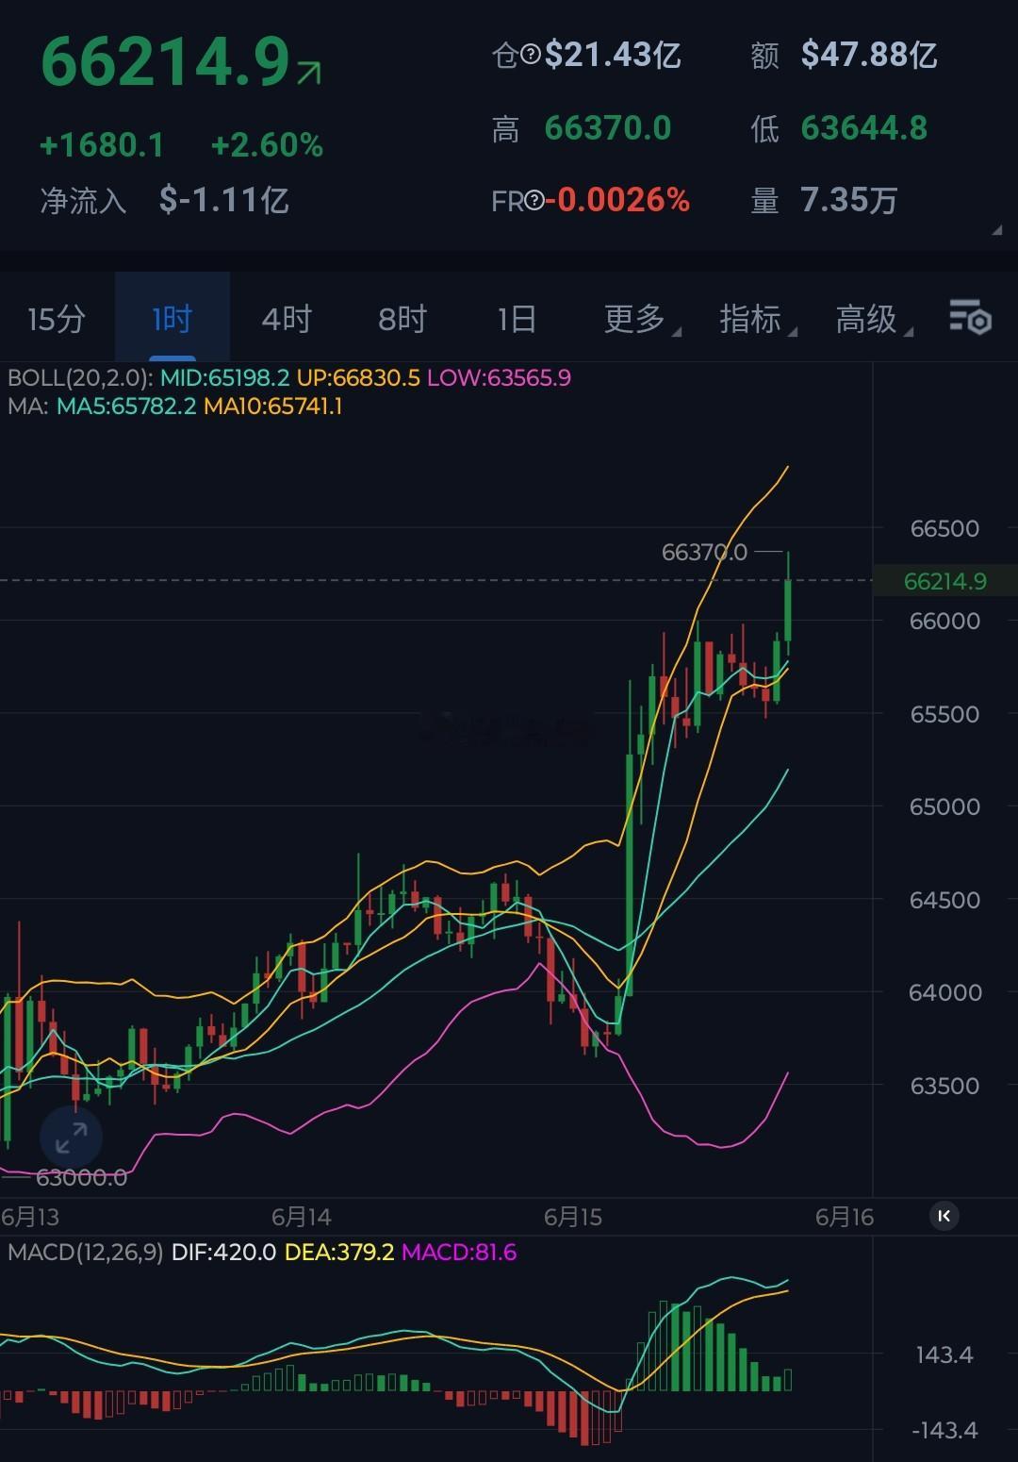This screenshot has width=1018, height=1462.
Task: Open the 指标 indicators dropdown
Action: click(x=757, y=319)
